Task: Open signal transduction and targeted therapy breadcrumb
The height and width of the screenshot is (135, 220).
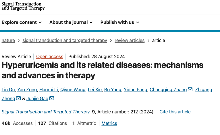Action: pyautogui.click(x=65, y=41)
